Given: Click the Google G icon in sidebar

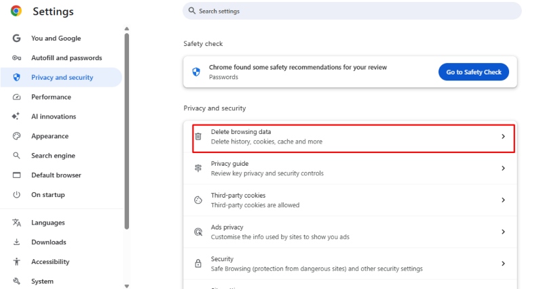Looking at the screenshot, I should tap(16, 39).
